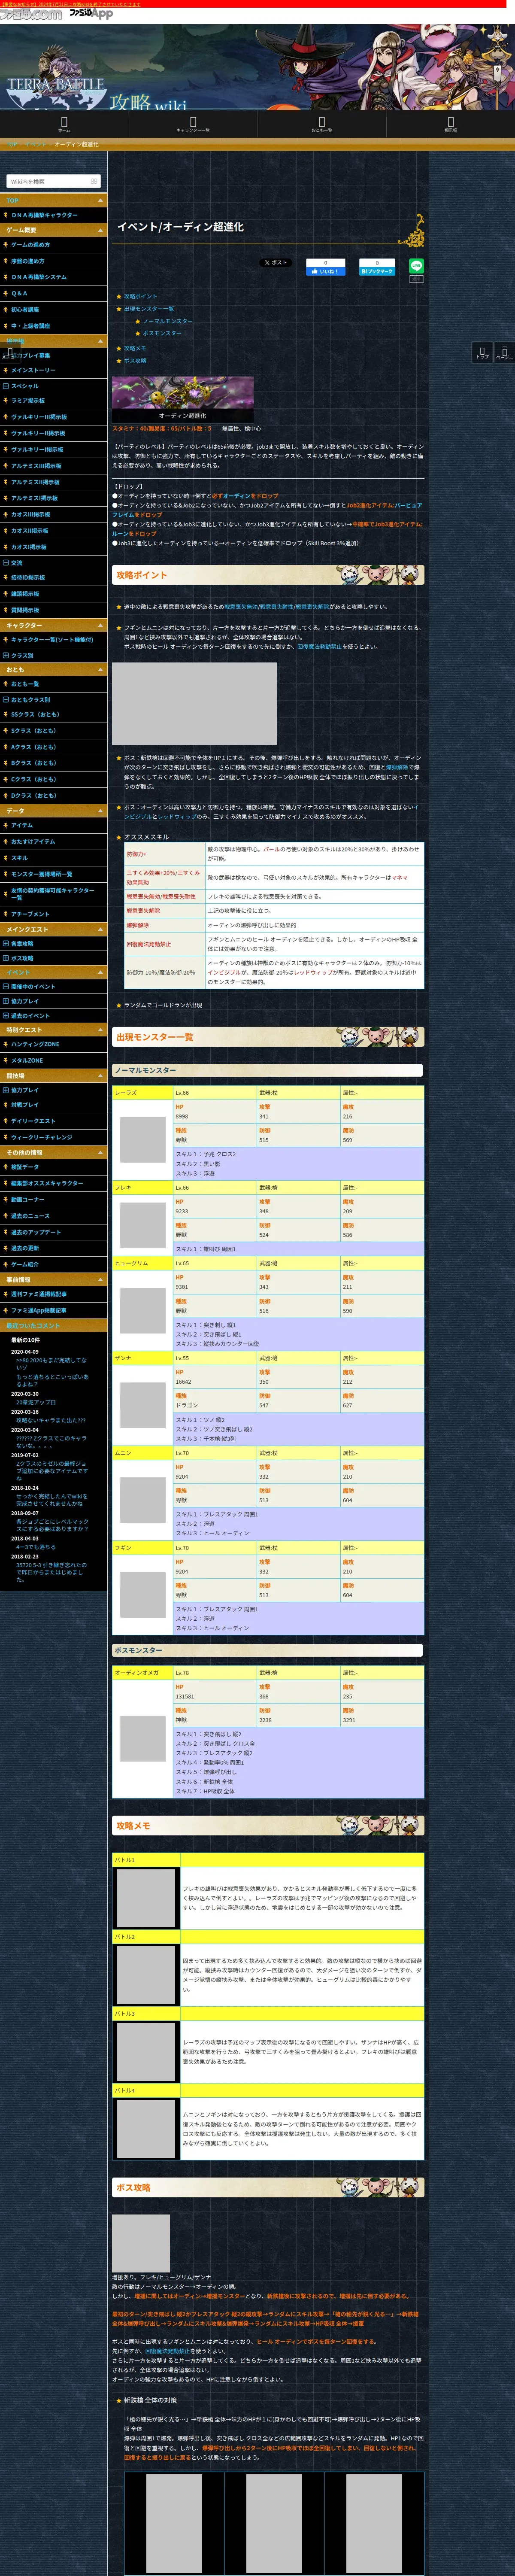Image resolution: width=515 pixels, height=2576 pixels.
Task: Jump to 攻略ポイント in table of contents
Action: [140, 296]
